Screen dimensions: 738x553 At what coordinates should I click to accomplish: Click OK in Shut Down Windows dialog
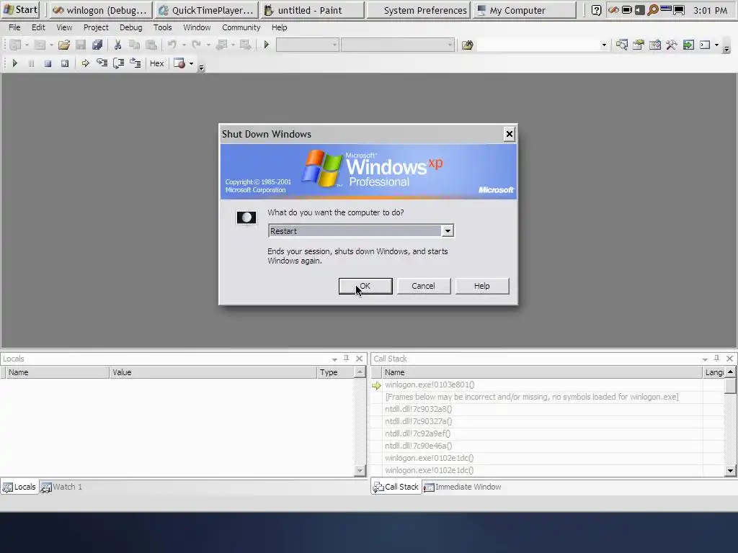pyautogui.click(x=365, y=286)
